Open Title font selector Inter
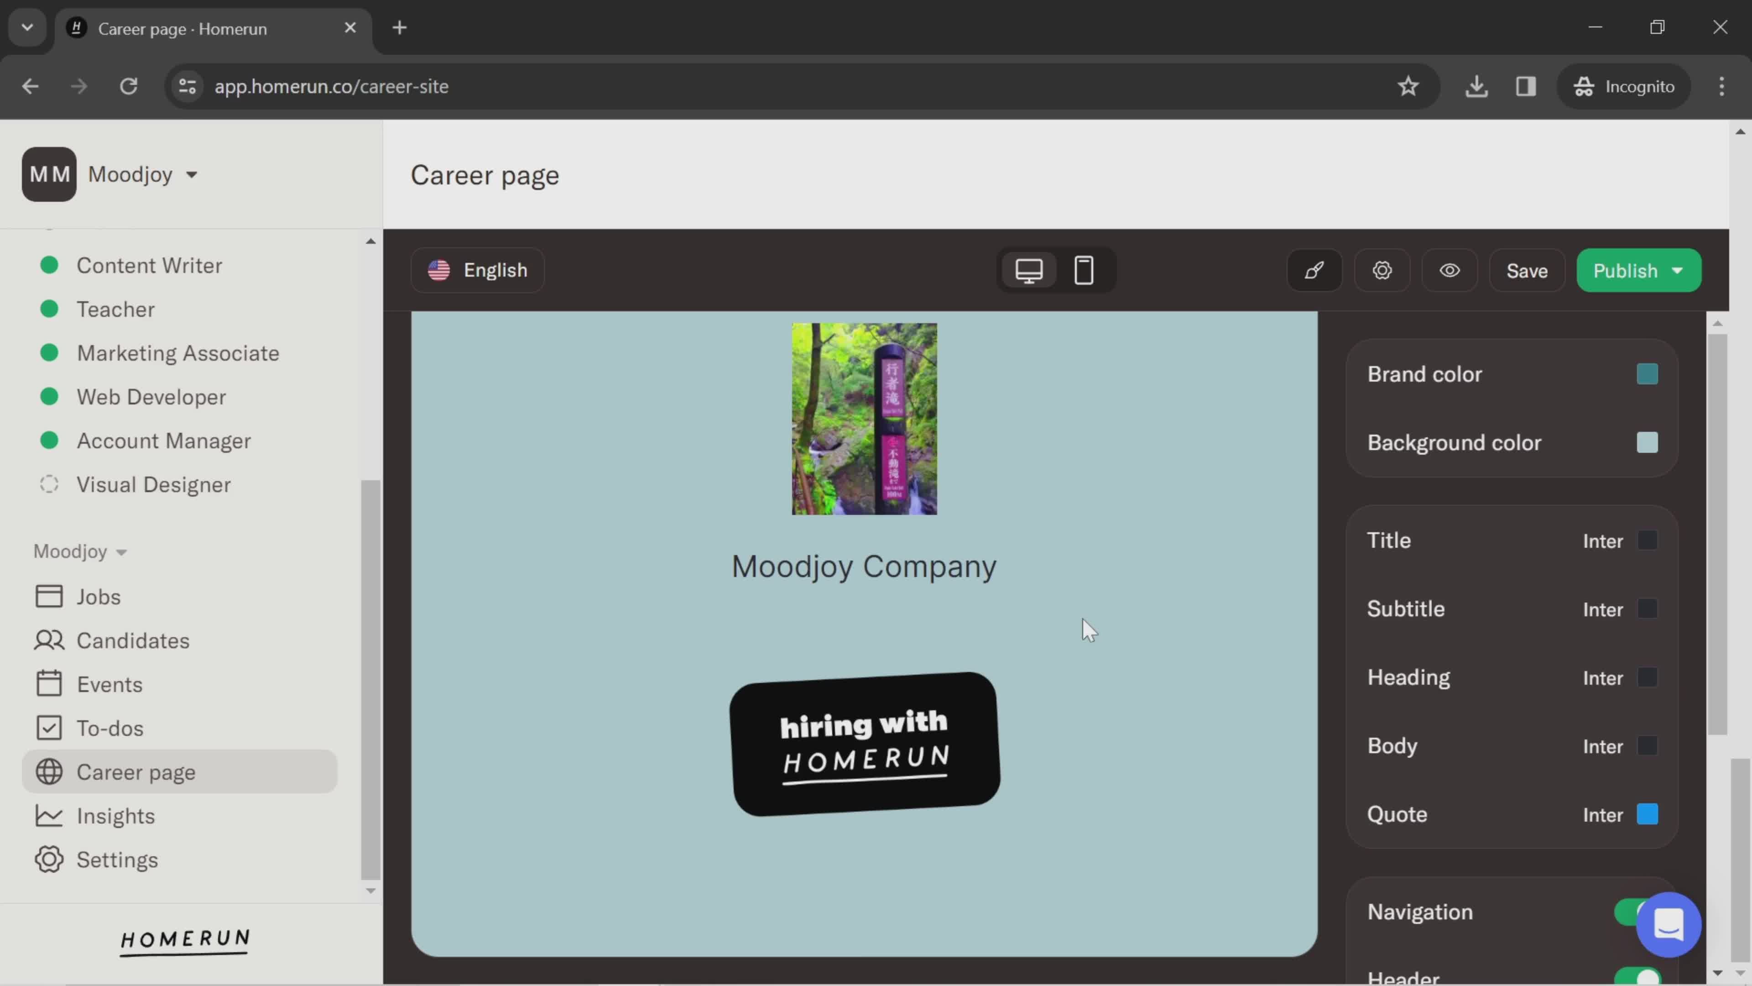The height and width of the screenshot is (986, 1752). [1602, 541]
